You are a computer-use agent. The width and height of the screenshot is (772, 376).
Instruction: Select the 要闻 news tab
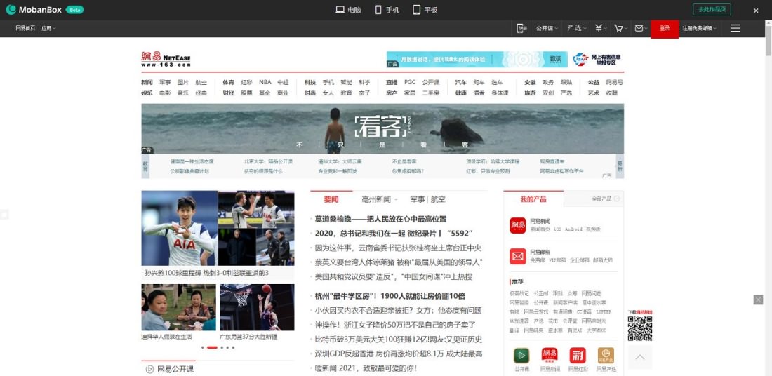[331, 199]
